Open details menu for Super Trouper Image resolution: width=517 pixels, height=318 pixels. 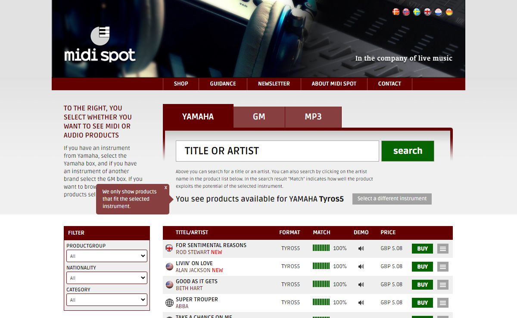point(443,303)
